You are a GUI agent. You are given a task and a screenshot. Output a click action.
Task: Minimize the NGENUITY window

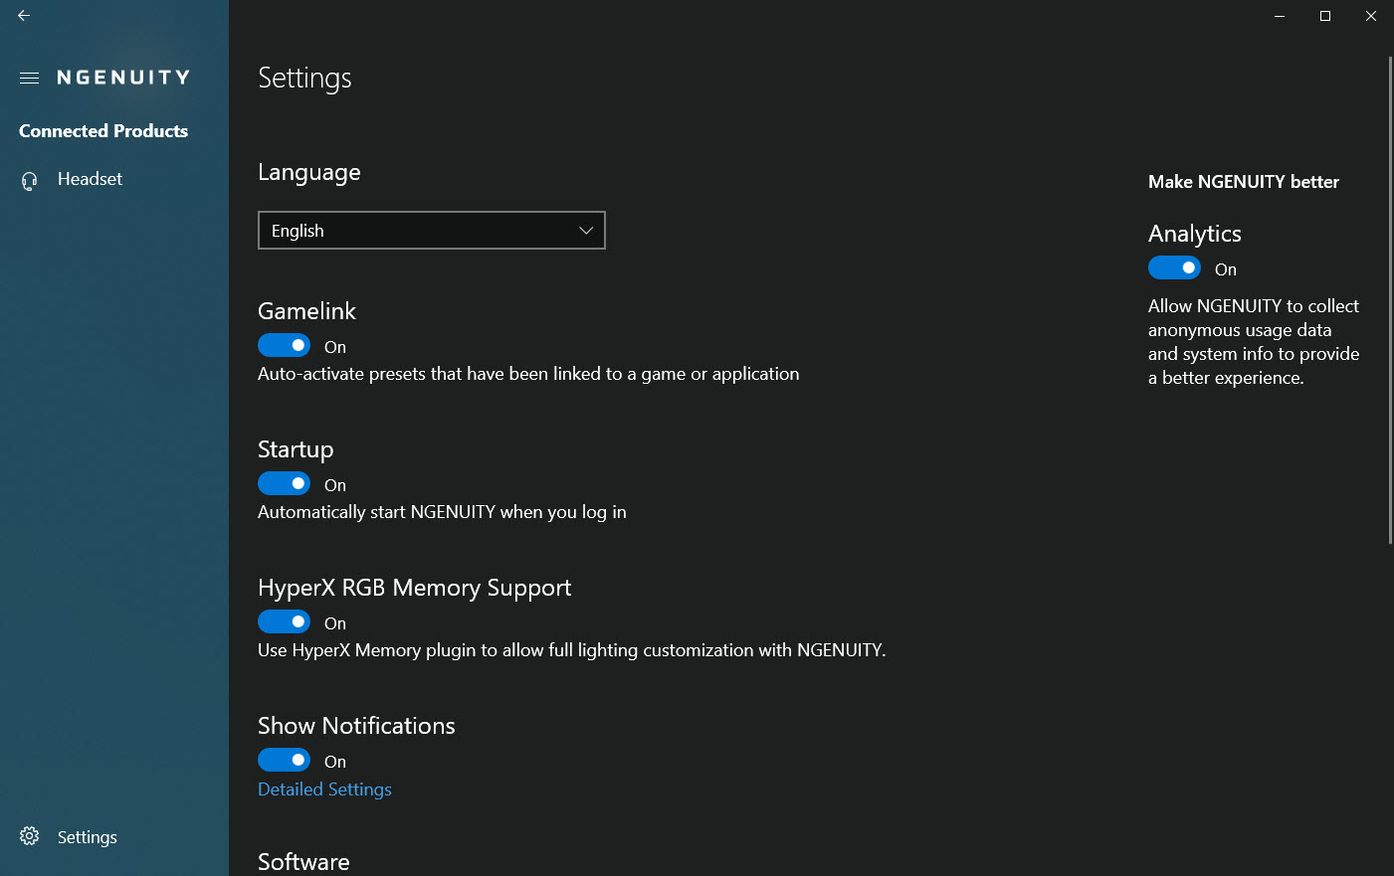tap(1280, 16)
